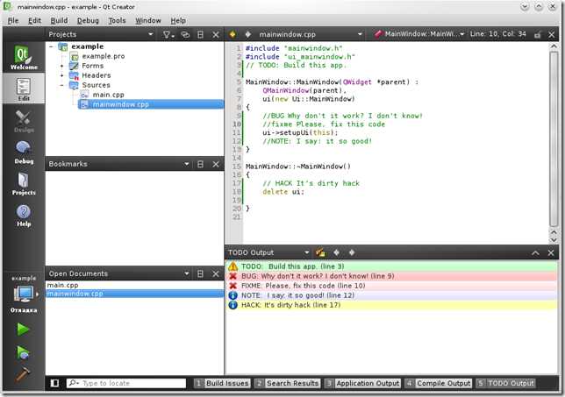Go to the next TODO item
Image resolution: width=565 pixels, height=397 pixels.
pyautogui.click(x=352, y=252)
